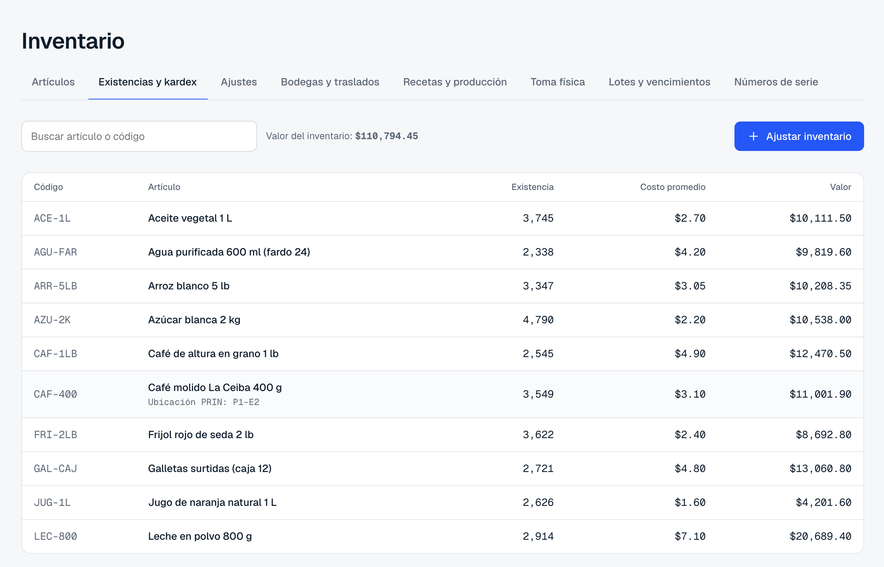
Task: Open Agua purificada 600 ml (fardo 24)
Action: [x=443, y=252]
